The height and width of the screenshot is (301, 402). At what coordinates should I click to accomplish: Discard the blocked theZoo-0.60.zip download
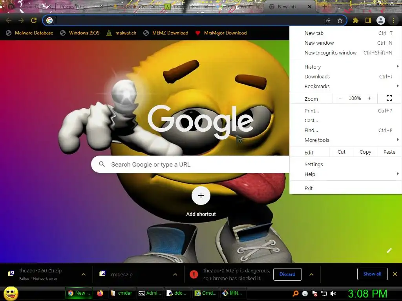pyautogui.click(x=287, y=274)
